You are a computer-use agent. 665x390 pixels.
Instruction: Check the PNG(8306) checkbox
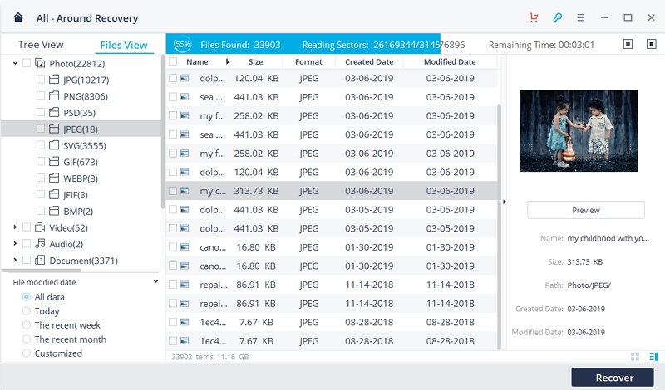[40, 95]
